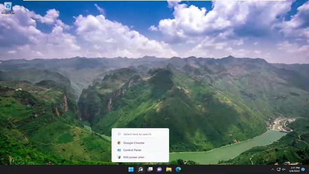This screenshot has width=309, height=174.
Task: Show hidden system tray icons
Action: [x=273, y=170]
